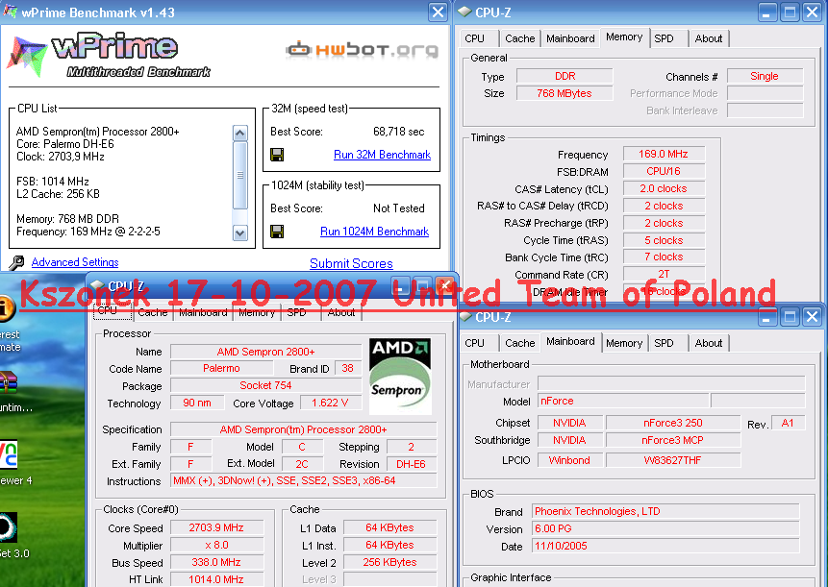
Task: Open Cache tab in CPU-Z Mainboard window
Action: [519, 343]
